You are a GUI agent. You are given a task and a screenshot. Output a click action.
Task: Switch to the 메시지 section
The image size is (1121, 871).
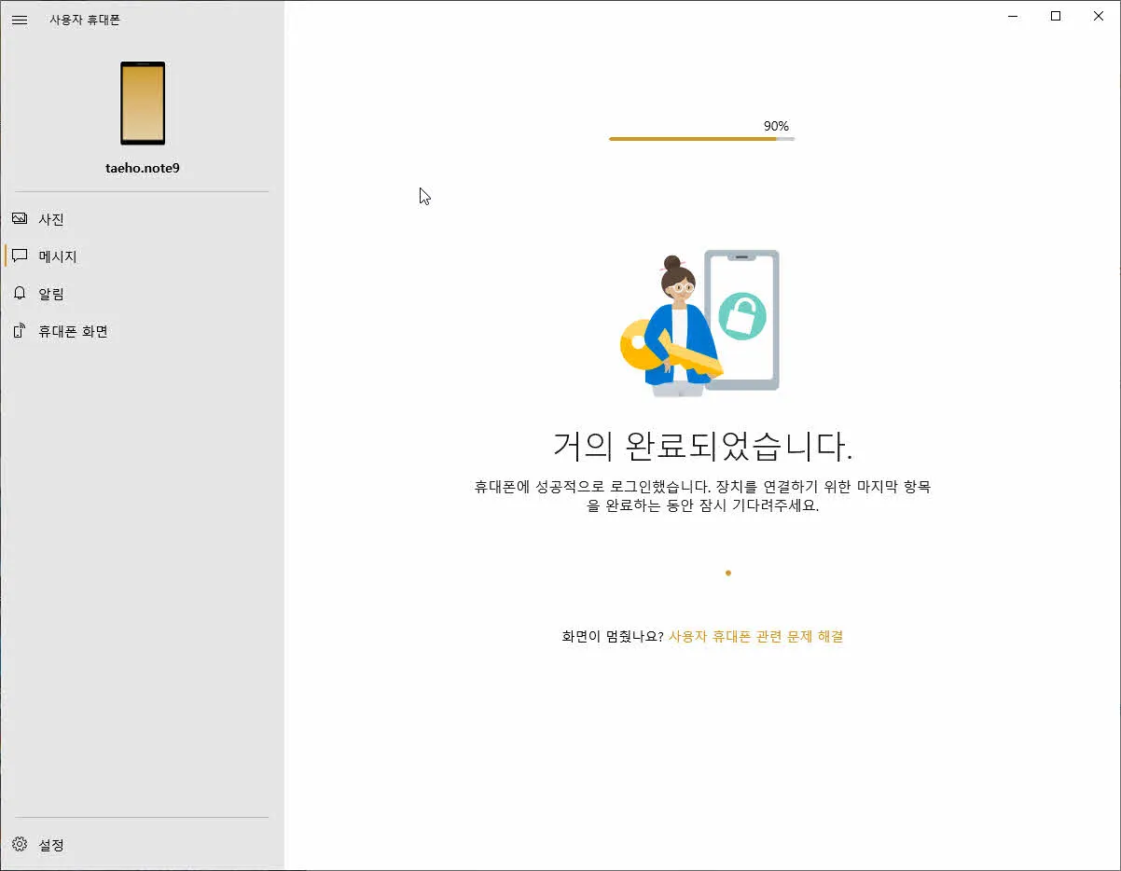[56, 256]
